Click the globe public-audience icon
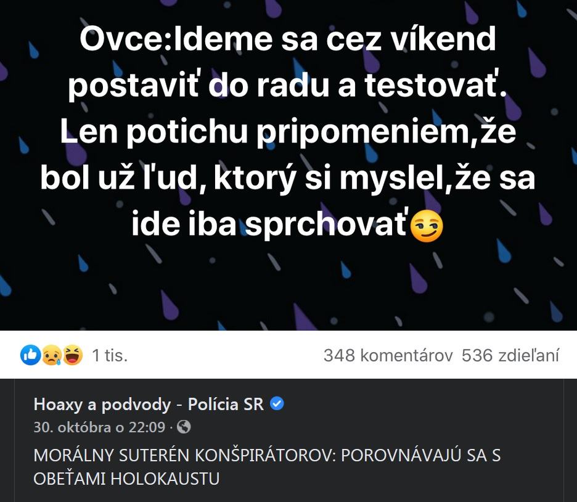 (x=184, y=427)
